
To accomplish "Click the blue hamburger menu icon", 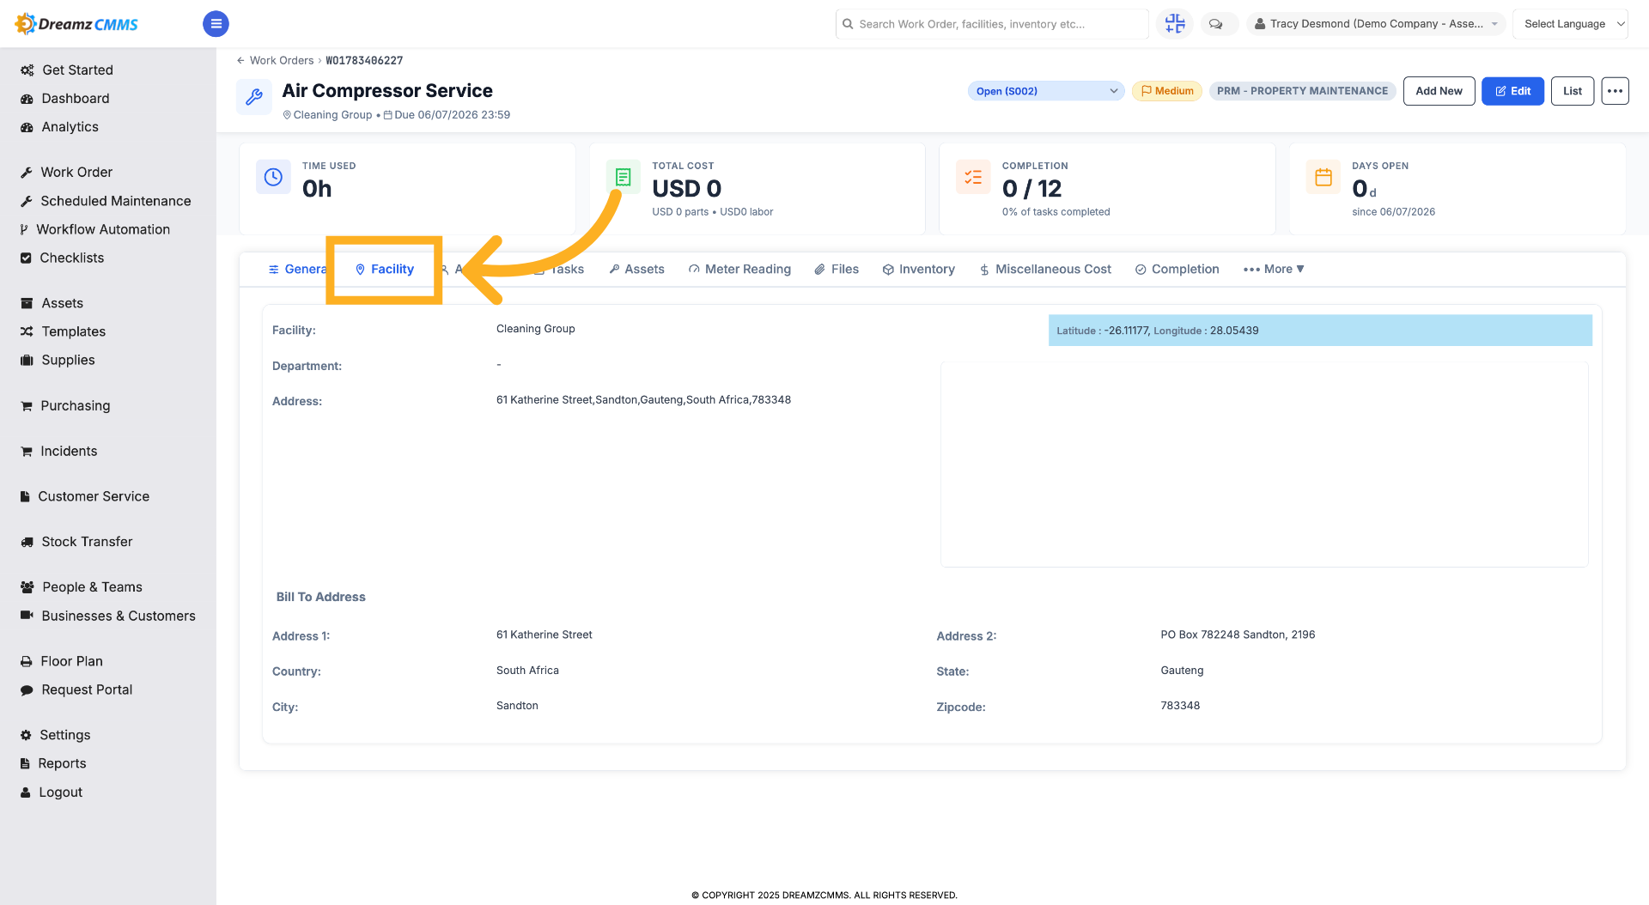I will [x=216, y=24].
